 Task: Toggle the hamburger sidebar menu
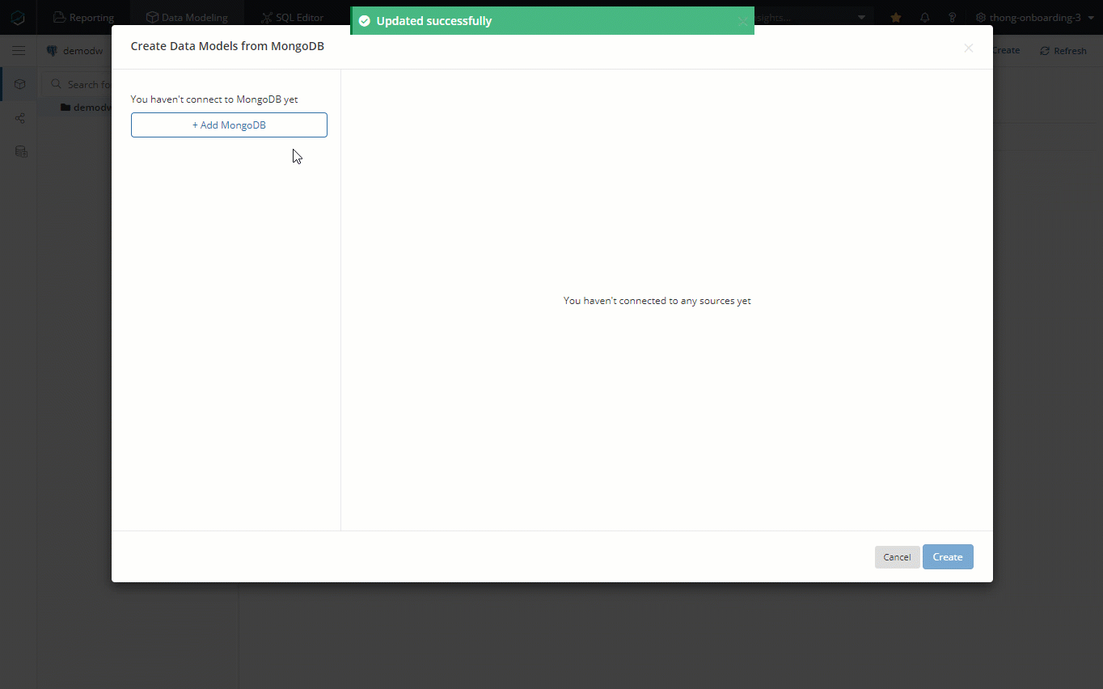tap(19, 51)
